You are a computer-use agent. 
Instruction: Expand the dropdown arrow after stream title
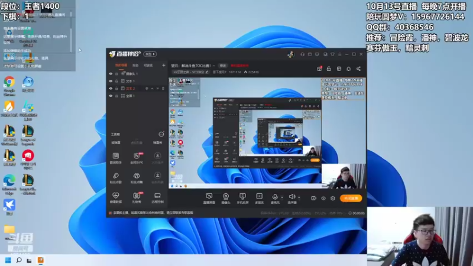click(x=214, y=66)
